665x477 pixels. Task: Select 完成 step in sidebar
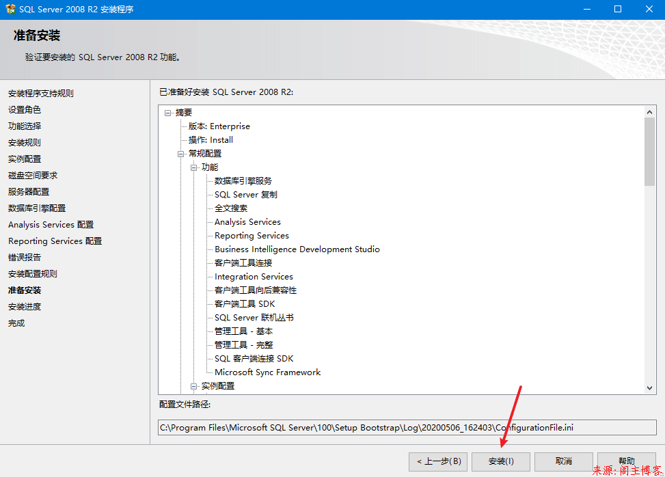tap(16, 323)
